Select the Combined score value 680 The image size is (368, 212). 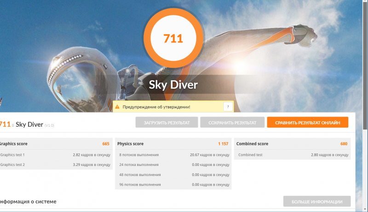click(x=344, y=144)
